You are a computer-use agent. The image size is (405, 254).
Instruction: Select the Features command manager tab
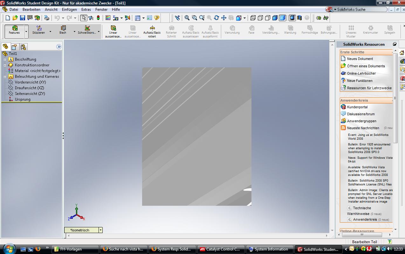14,31
